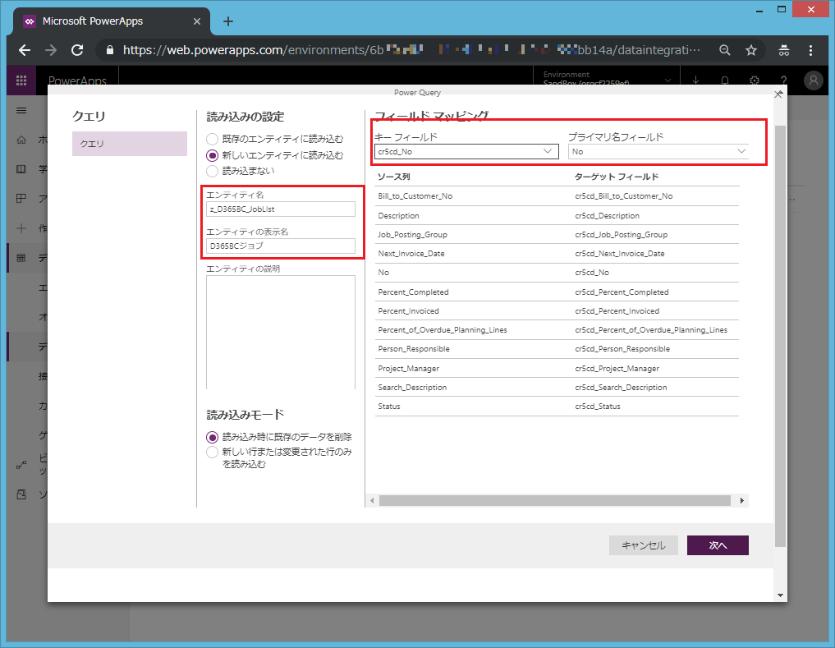Click the cr5cd_Next_Invoice_Date target field
This screenshot has height=648, width=835.
pyautogui.click(x=620, y=254)
